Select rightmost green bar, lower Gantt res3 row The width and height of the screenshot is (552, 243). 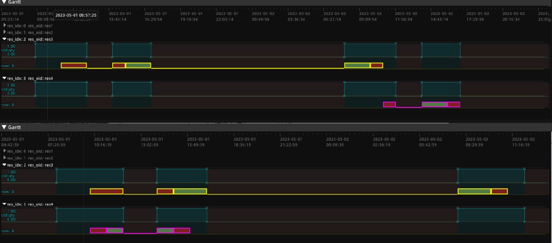pyautogui.click(x=474, y=191)
